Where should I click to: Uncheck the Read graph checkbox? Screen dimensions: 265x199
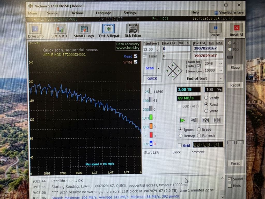click(135, 56)
